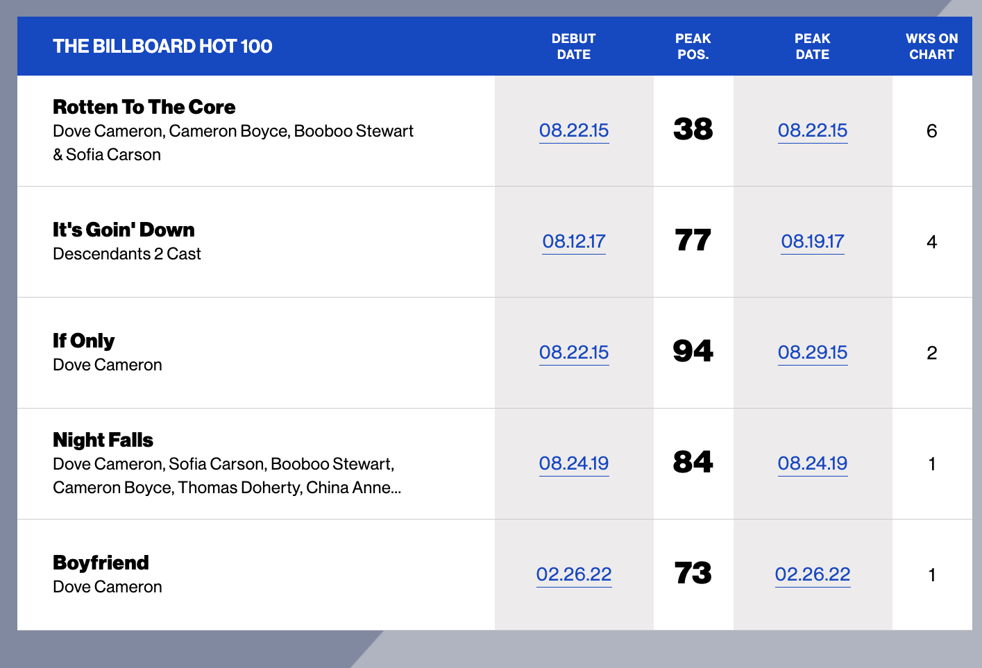
Task: Click If Only debut date 08.22.15
Action: point(574,352)
